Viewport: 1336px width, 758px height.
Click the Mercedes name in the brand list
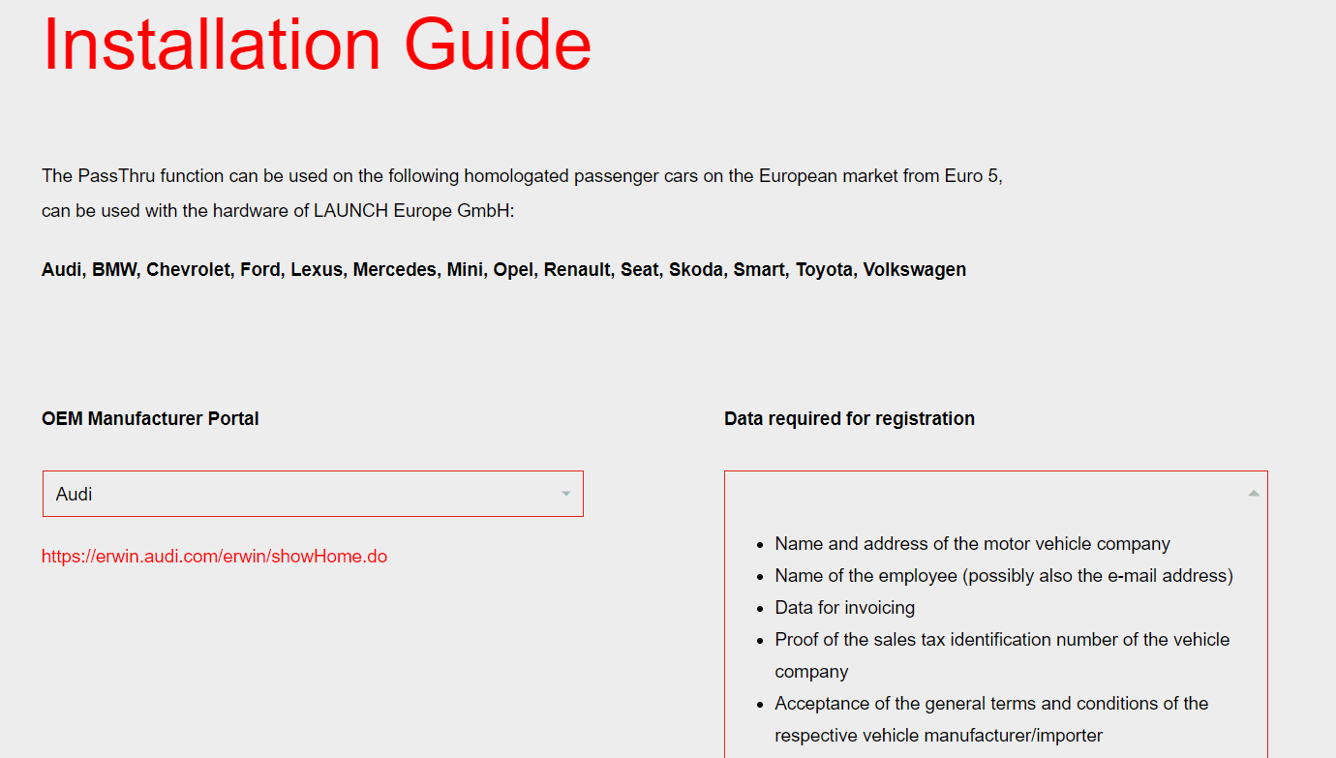pyautogui.click(x=395, y=269)
